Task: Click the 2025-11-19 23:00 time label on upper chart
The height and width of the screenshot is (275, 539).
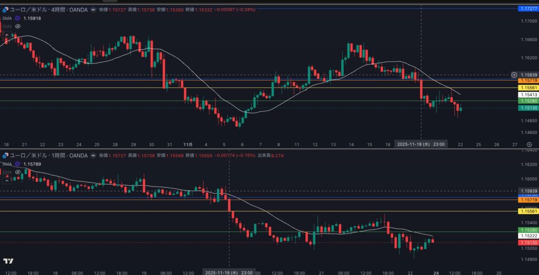Action: click(x=422, y=144)
